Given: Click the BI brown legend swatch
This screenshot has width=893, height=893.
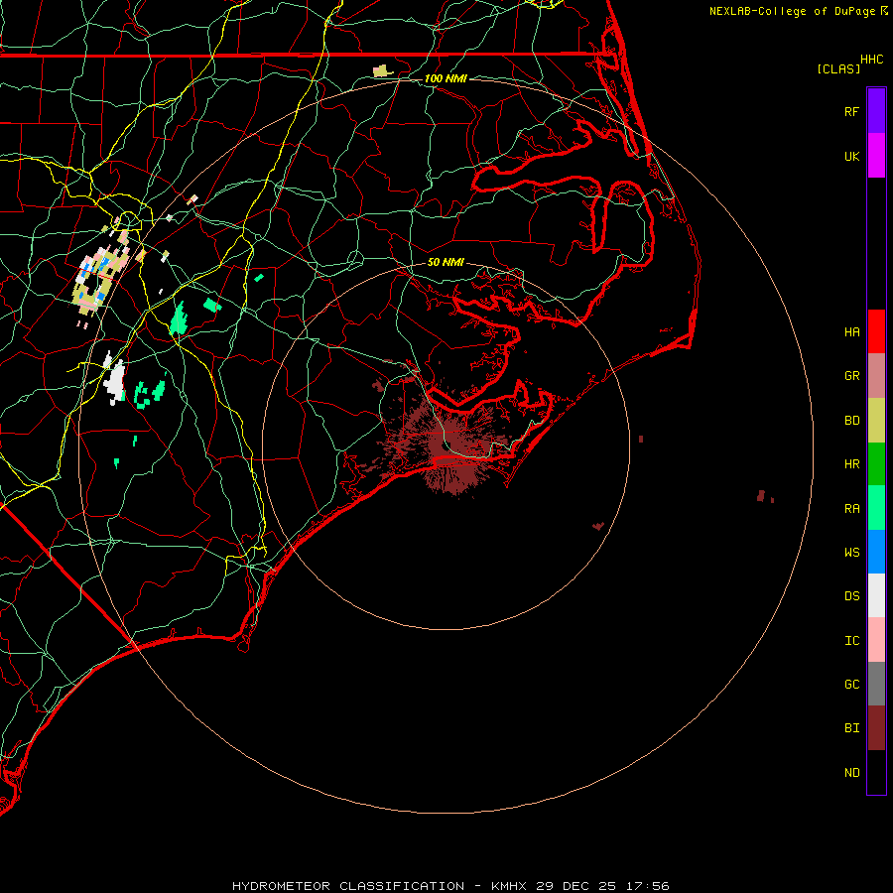Looking at the screenshot, I should (x=876, y=728).
